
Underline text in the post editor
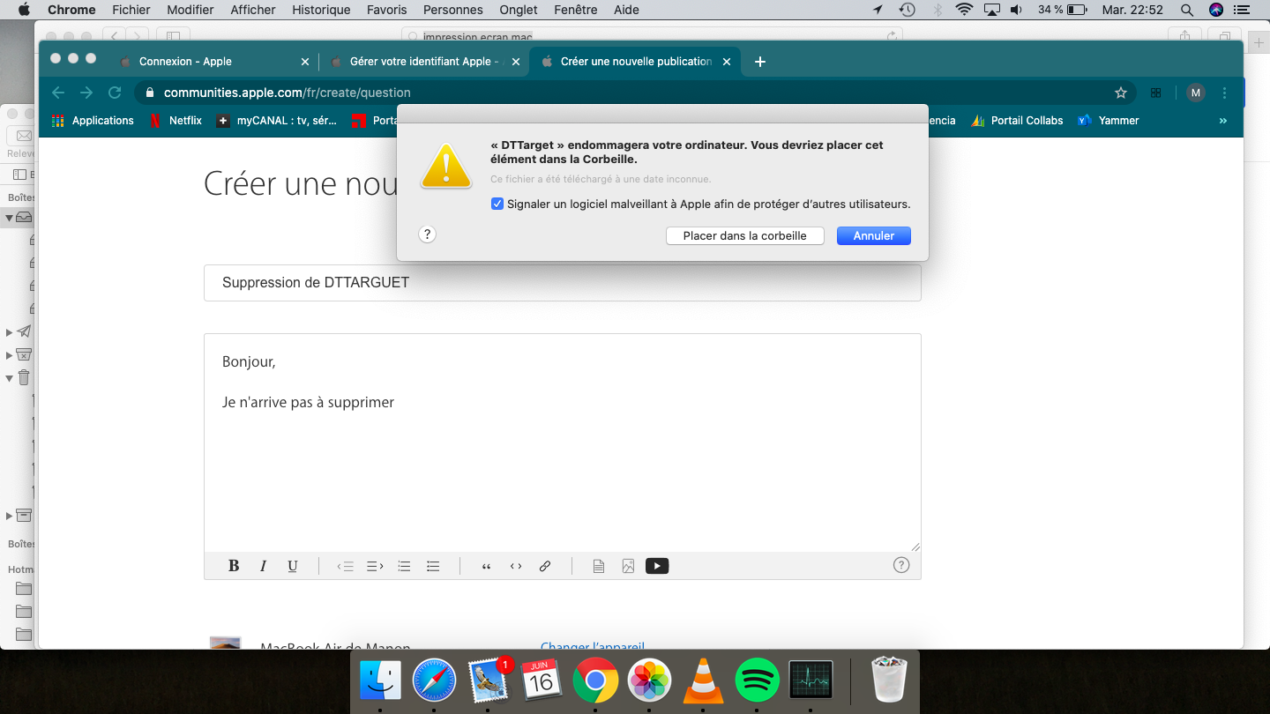[293, 566]
